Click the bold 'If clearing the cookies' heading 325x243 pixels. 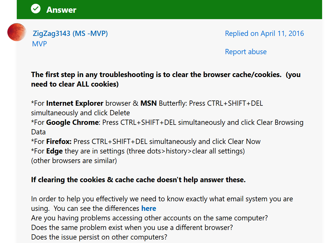click(138, 180)
